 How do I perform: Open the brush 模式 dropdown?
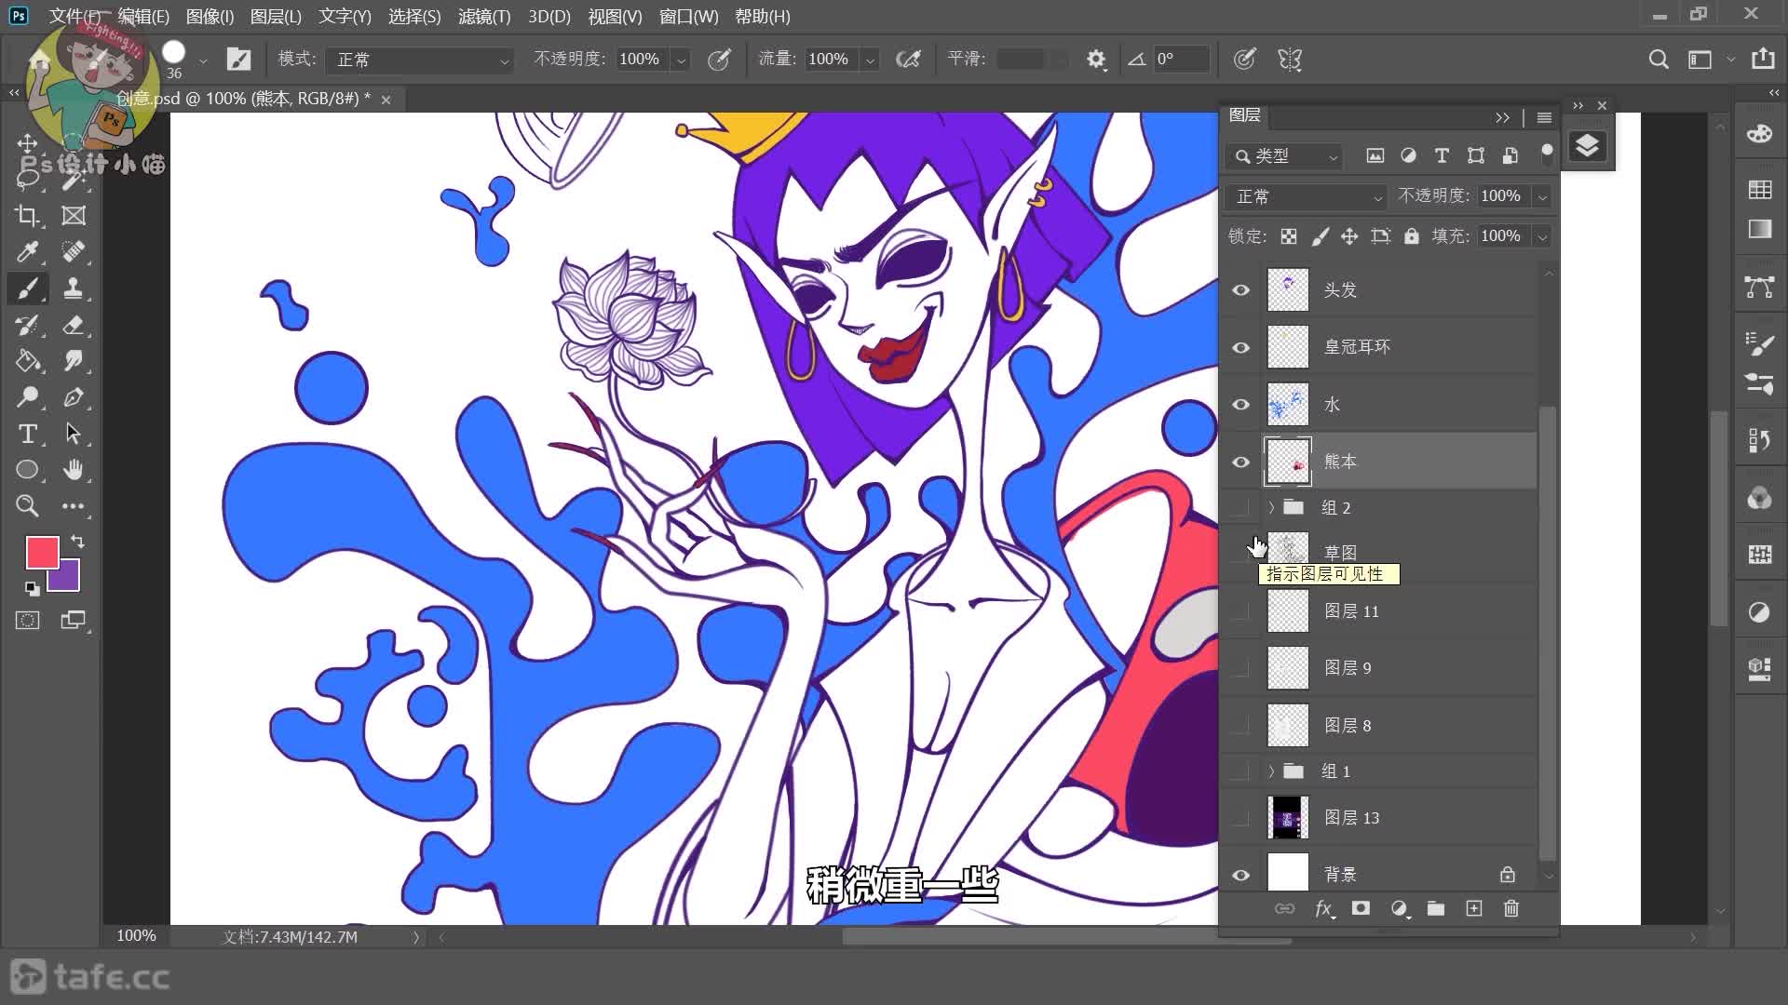click(x=419, y=60)
